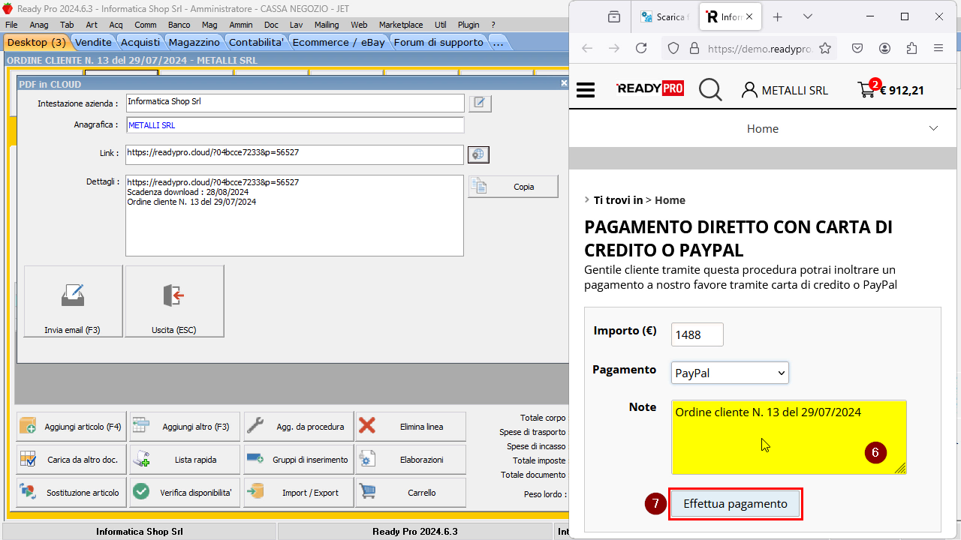Open the link in browser icon
961x540 pixels.
click(478, 154)
